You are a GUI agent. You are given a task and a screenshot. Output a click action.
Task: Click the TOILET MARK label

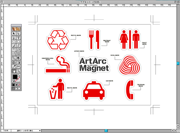click(144, 43)
